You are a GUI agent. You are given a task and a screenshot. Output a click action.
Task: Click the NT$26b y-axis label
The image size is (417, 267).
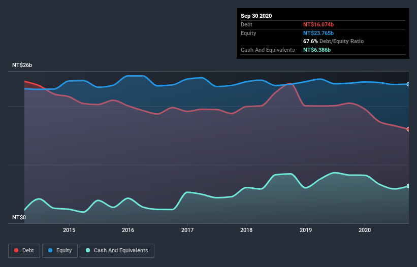22,65
